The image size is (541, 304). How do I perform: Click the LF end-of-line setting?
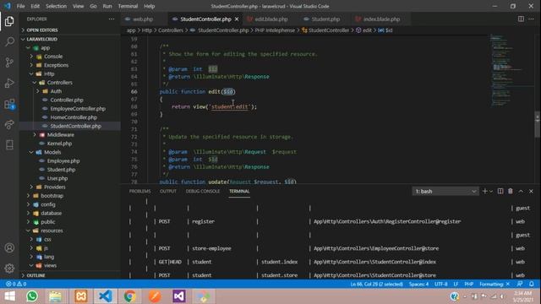pyautogui.click(x=456, y=284)
